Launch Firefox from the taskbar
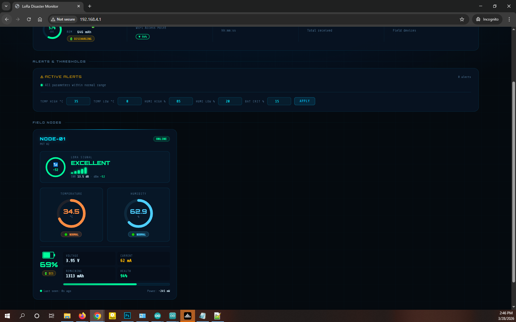Screen dimensions: 516x322 pyautogui.click(x=82, y=316)
